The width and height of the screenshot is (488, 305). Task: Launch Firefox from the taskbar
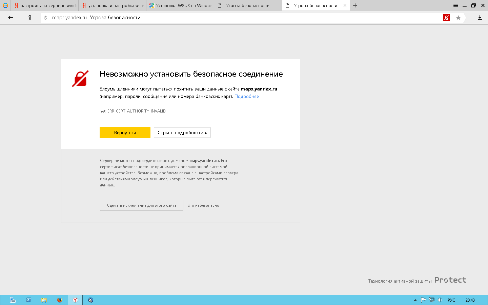point(60,300)
